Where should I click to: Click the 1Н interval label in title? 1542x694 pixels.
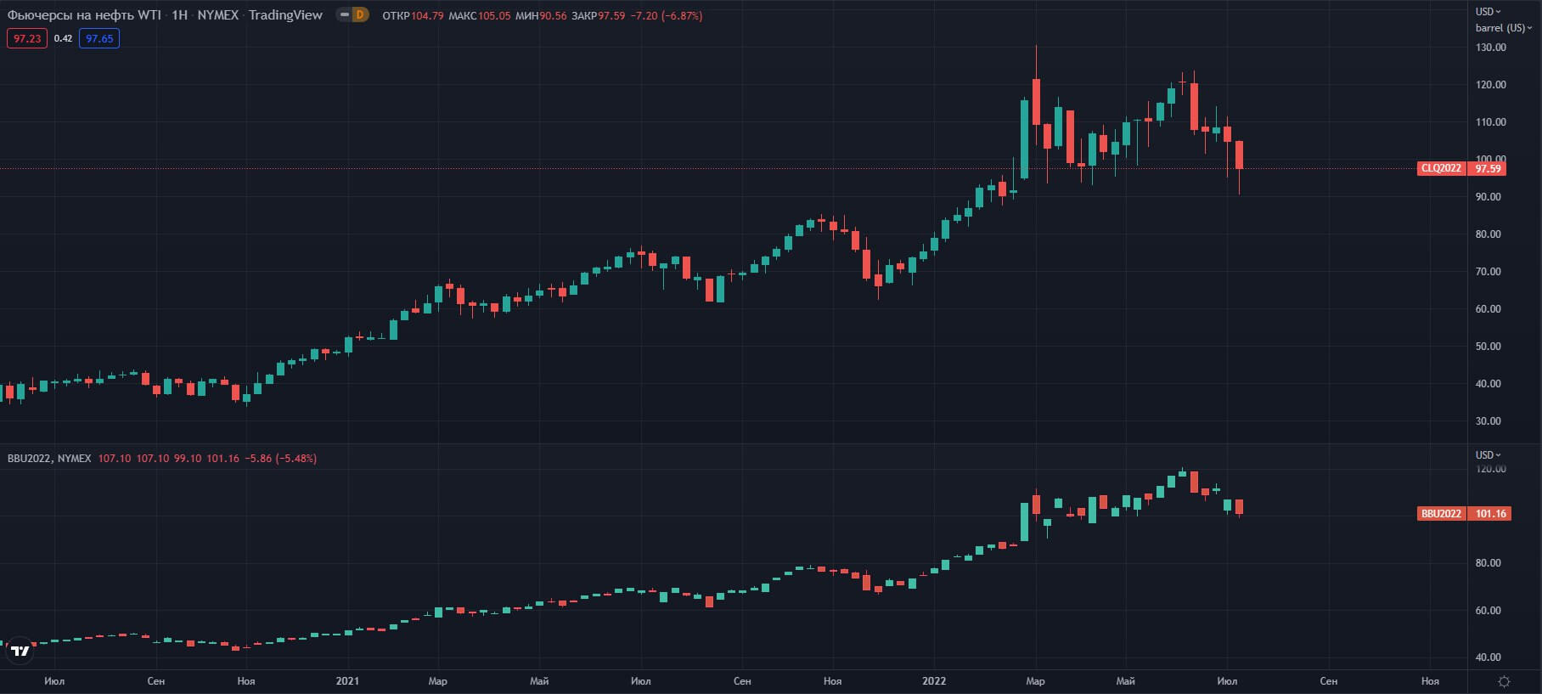point(179,14)
